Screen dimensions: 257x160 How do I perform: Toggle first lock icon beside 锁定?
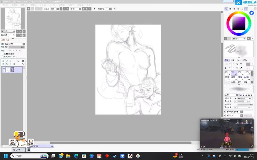click(x=10, y=51)
